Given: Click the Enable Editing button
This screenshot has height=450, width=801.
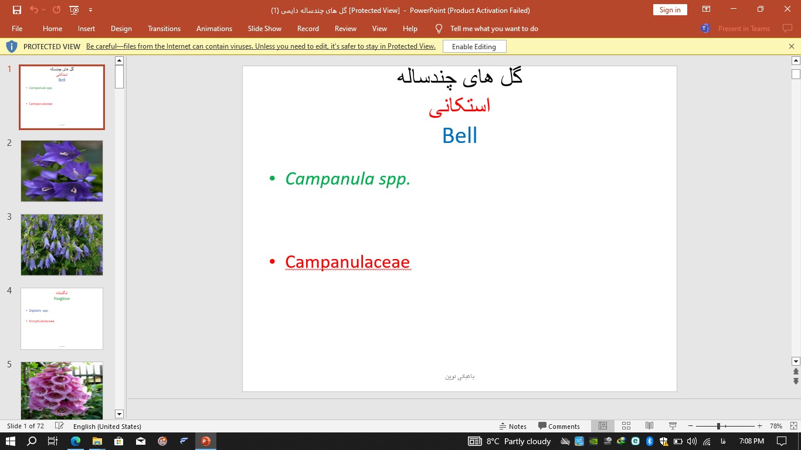Looking at the screenshot, I should coord(474,47).
